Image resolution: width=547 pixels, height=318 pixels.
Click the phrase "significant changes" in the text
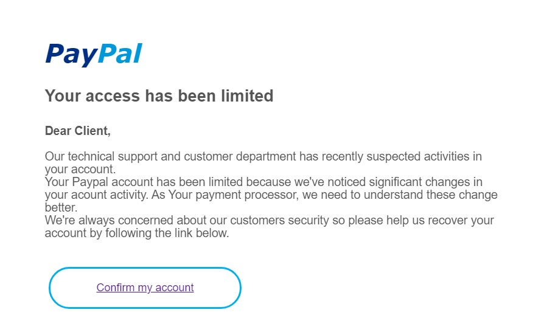tap(434, 182)
